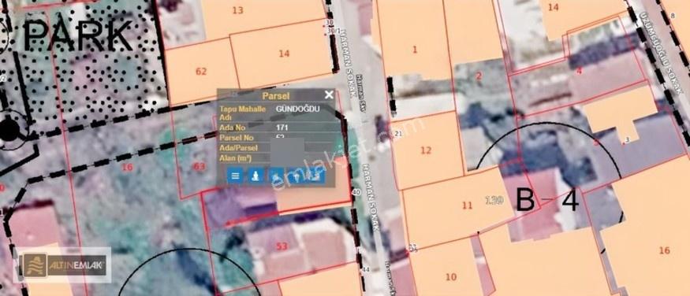Click the 'Parsel' popup title
Screen dimensions: 690x296
click(276, 95)
